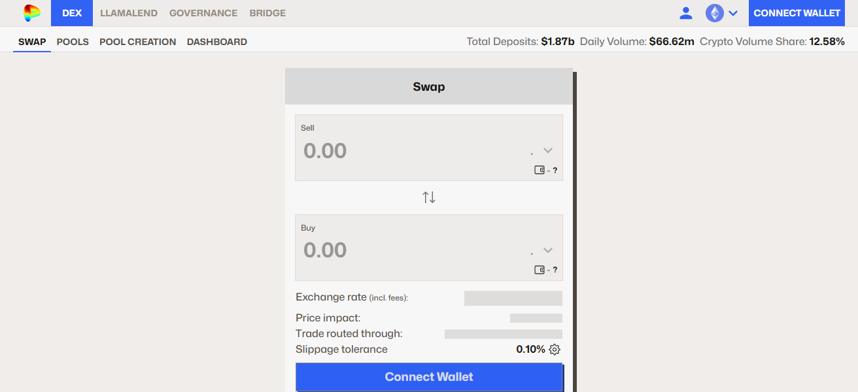This screenshot has height=392, width=858.
Task: Click the Buy amount input field
Action: (x=366, y=250)
